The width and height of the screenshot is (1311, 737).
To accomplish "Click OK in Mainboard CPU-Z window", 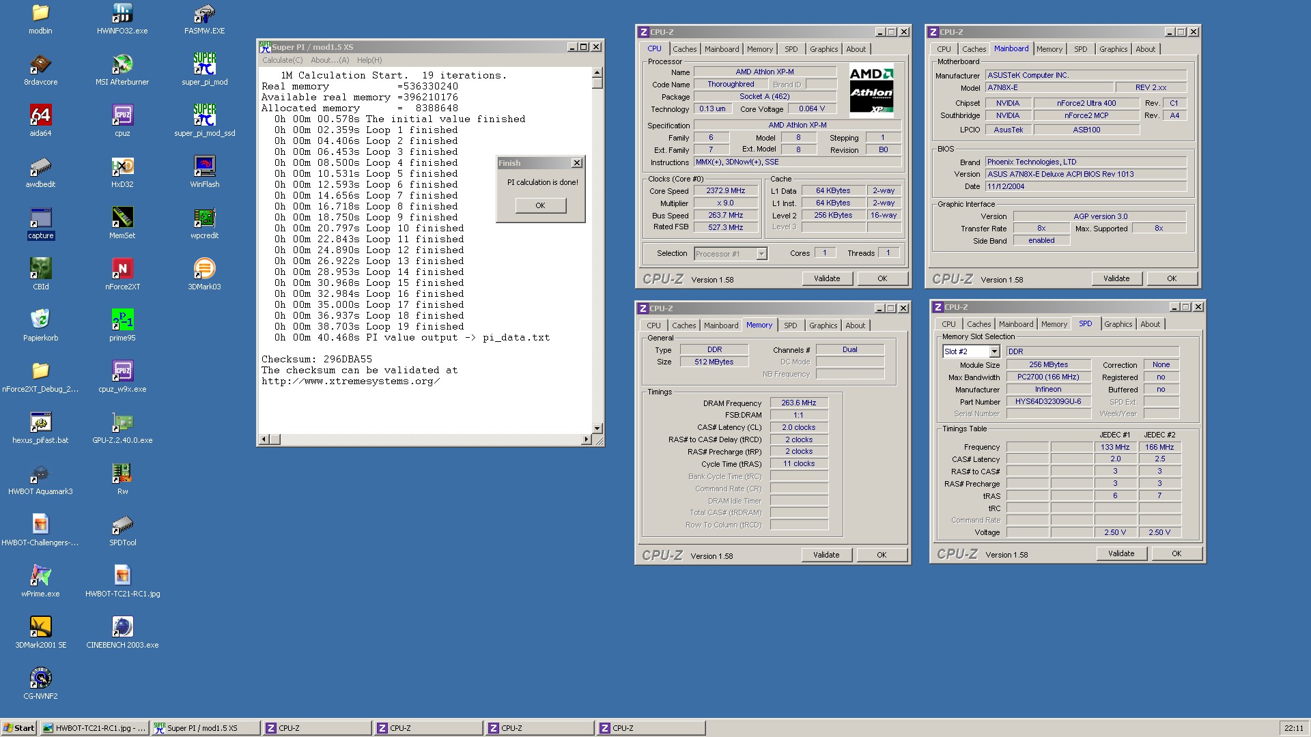I will (1172, 278).
